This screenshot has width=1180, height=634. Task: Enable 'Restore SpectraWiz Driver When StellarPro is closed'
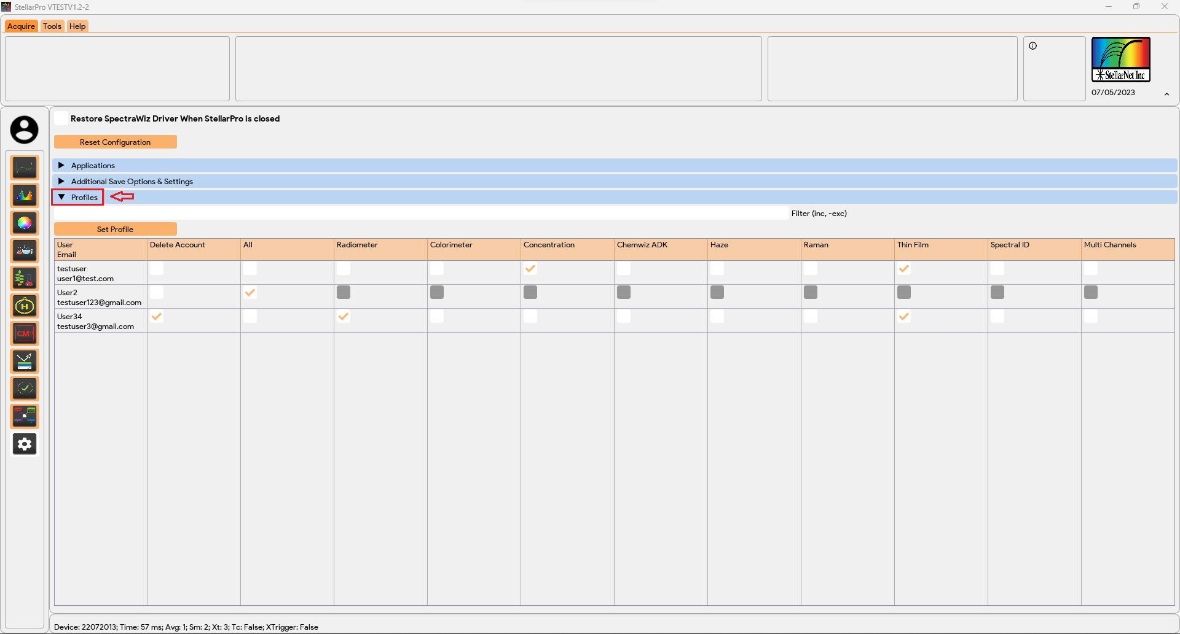pos(61,118)
